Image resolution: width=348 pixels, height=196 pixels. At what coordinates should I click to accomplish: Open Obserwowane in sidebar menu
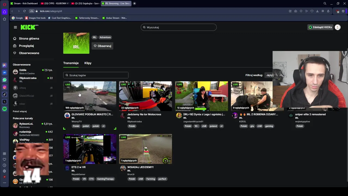coord(26,53)
